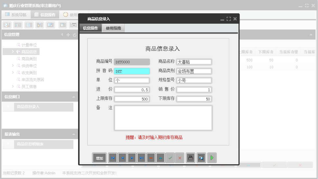Refresh the 信息管理 panel

(x=75, y=34)
